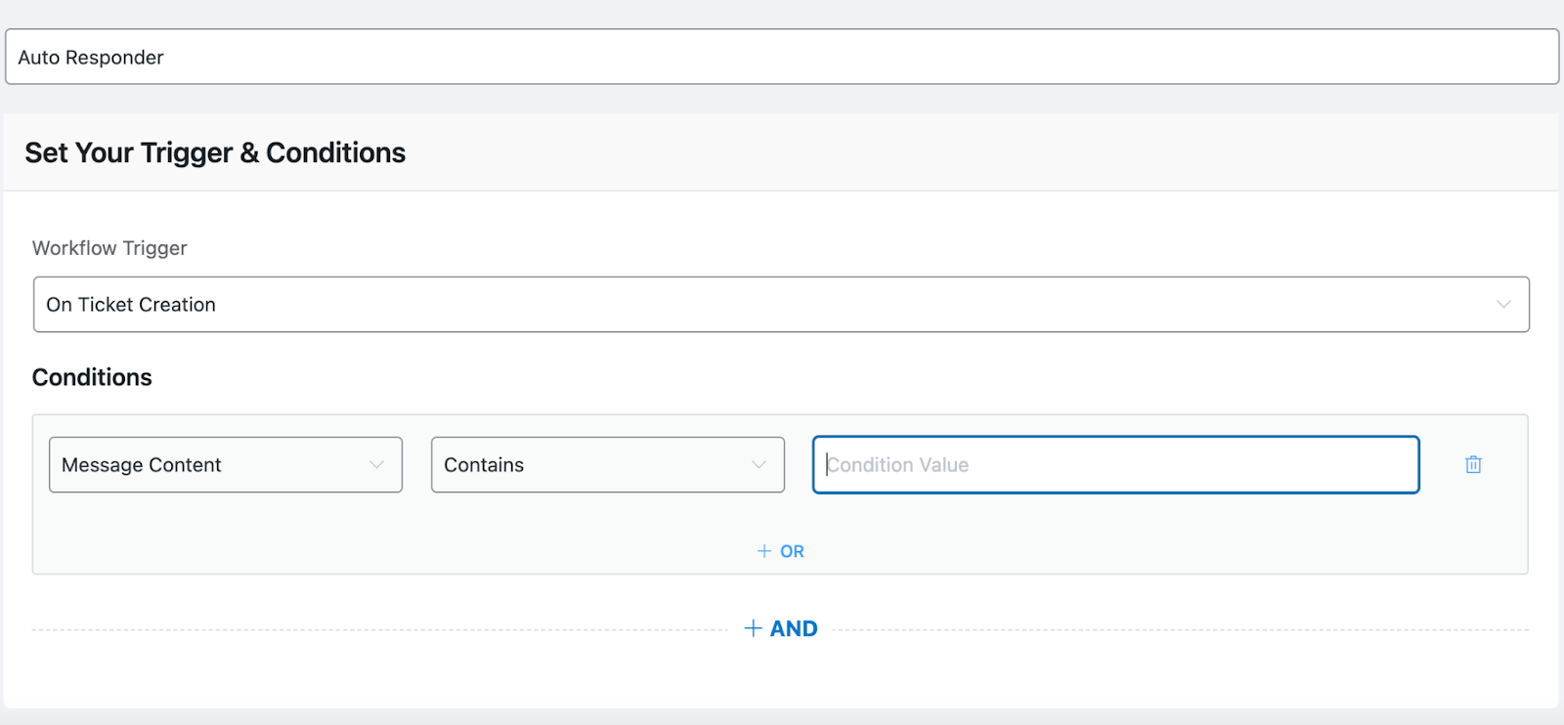Click the Set Your Trigger & Conditions heading
1564x725 pixels.
coord(215,152)
